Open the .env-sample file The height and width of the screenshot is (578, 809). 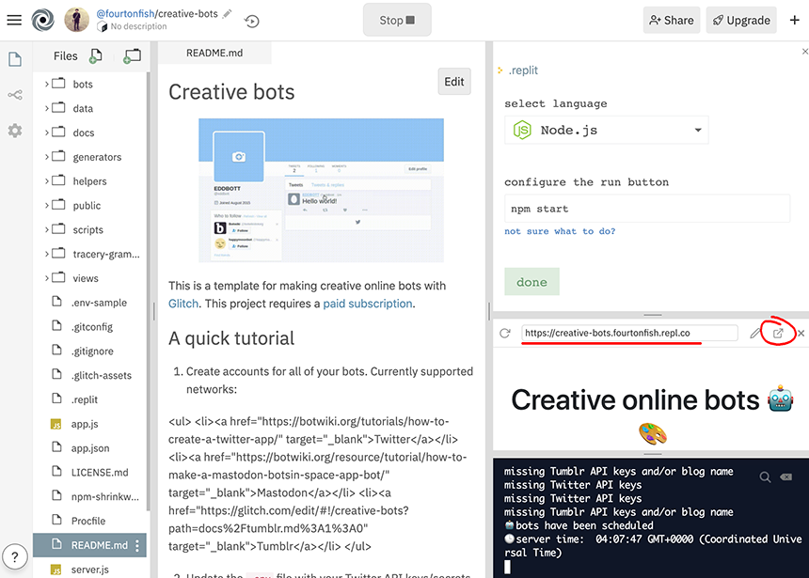click(89, 302)
